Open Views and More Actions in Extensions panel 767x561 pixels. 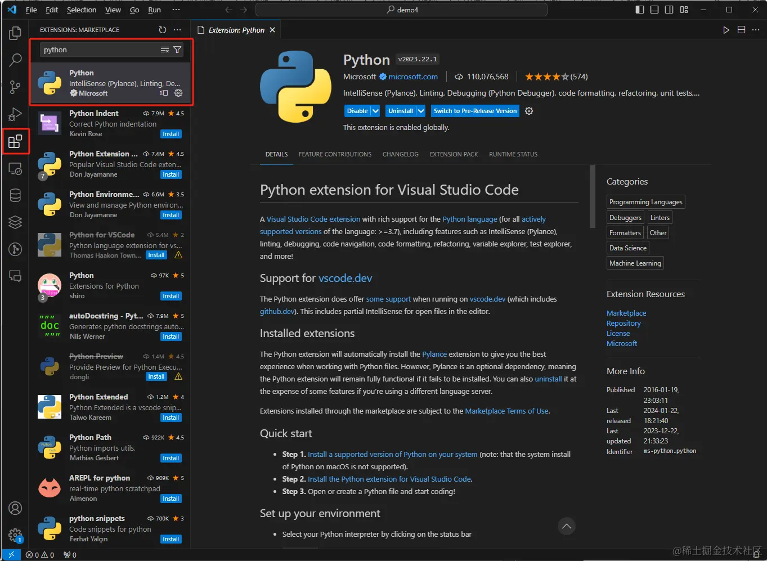pyautogui.click(x=177, y=30)
